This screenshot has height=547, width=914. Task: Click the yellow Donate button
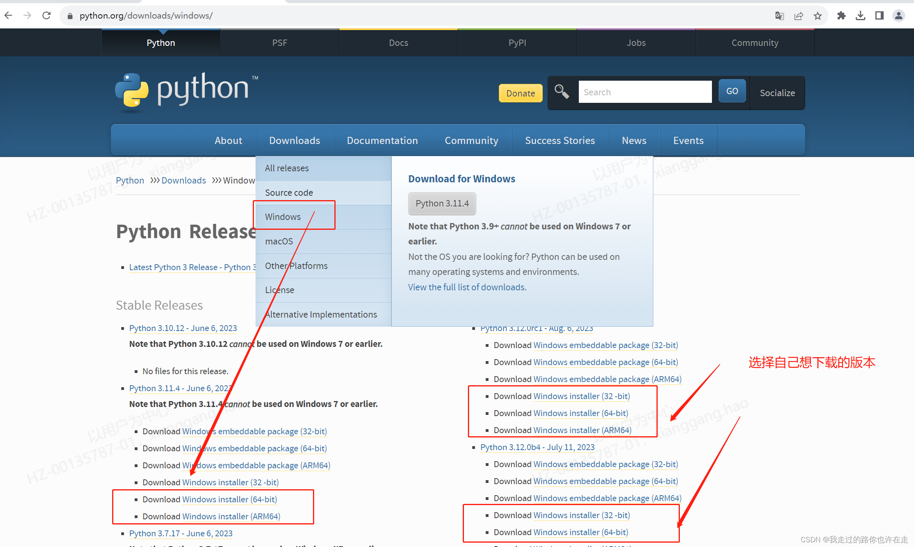coord(521,93)
